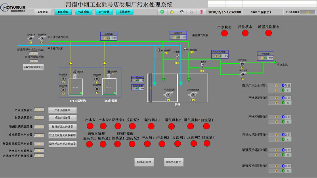The height and width of the screenshot is (178, 317).
Task: Click the 搅拌泵 mixer motor on EFM柠檬酸 tank
Action: click(x=108, y=73)
